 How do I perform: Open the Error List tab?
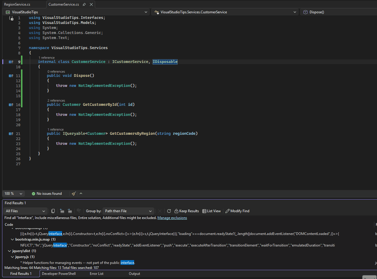(97, 274)
